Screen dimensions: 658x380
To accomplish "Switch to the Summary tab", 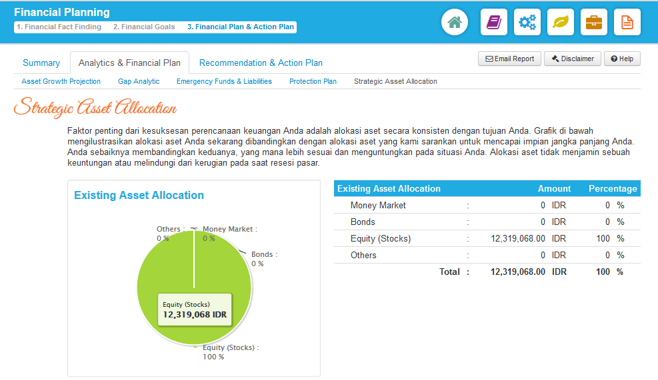I will pyautogui.click(x=41, y=63).
